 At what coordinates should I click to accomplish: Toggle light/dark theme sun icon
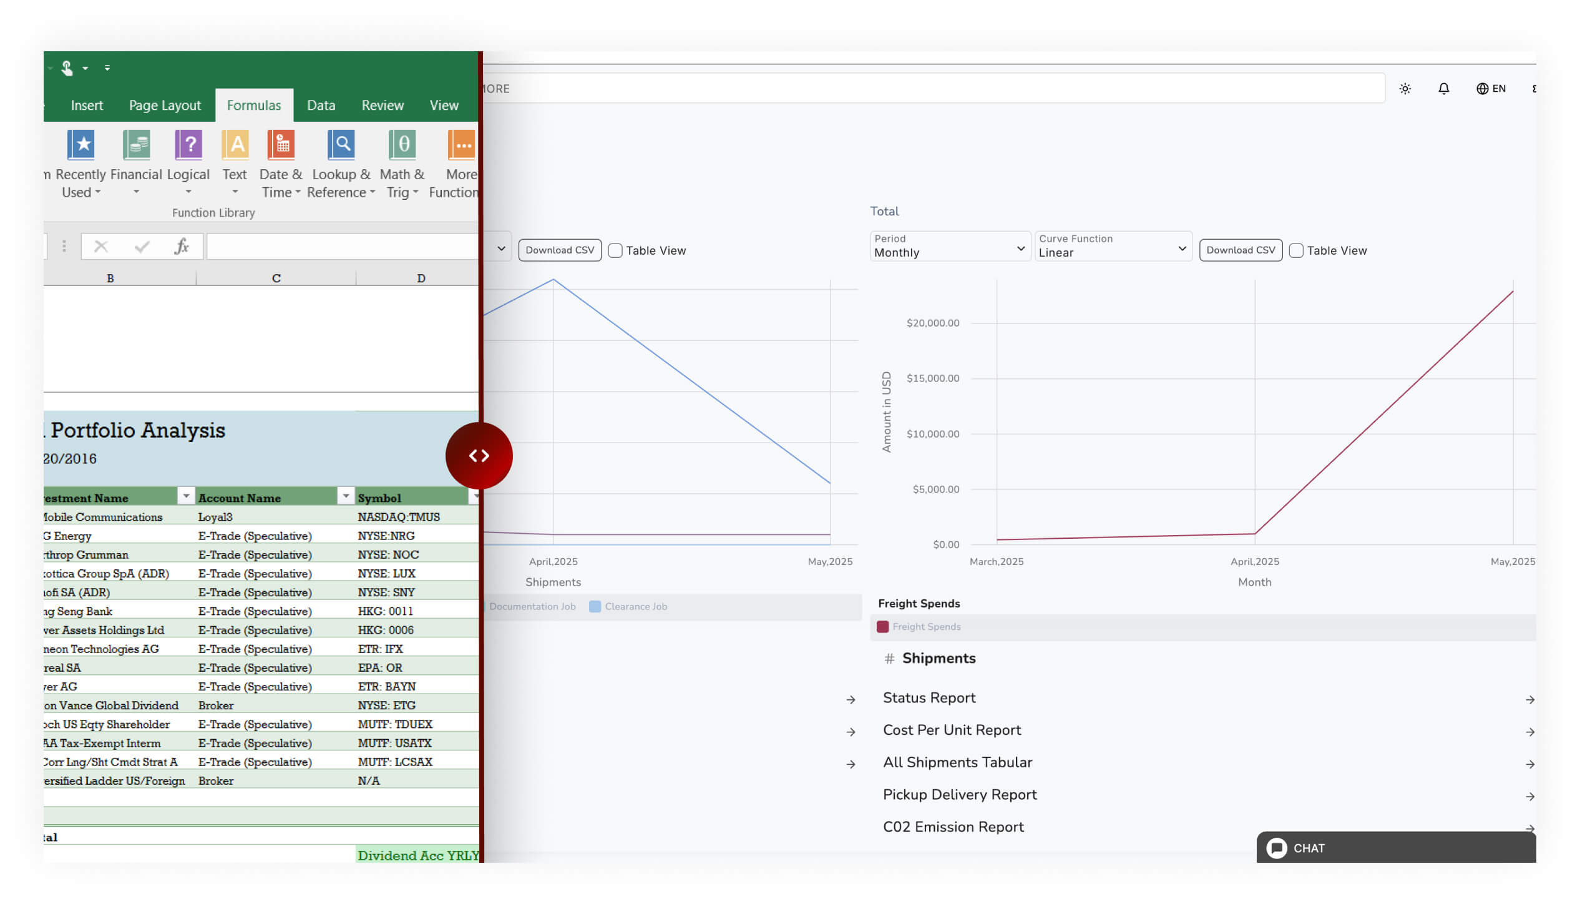tap(1405, 89)
